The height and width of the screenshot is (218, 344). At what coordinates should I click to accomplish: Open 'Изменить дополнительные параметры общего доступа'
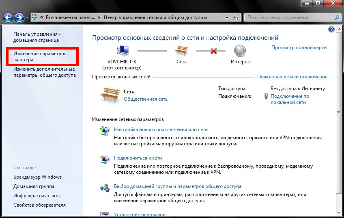tap(45, 72)
